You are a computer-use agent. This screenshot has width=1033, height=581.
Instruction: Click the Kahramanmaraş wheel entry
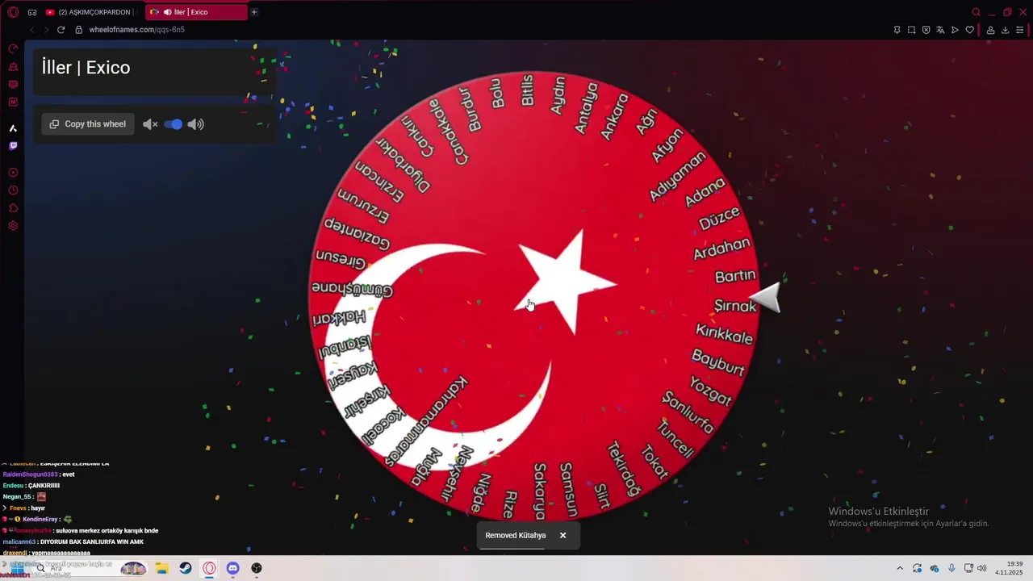pyautogui.click(x=426, y=421)
